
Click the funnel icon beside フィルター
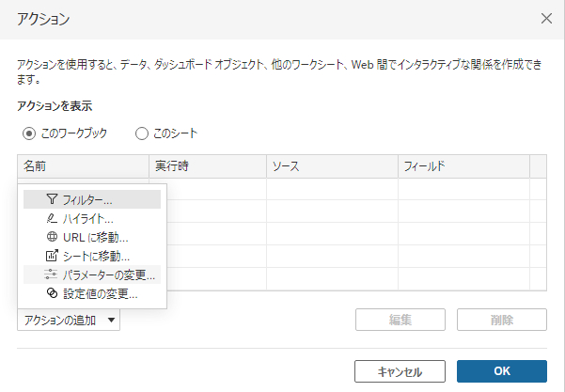pos(52,199)
